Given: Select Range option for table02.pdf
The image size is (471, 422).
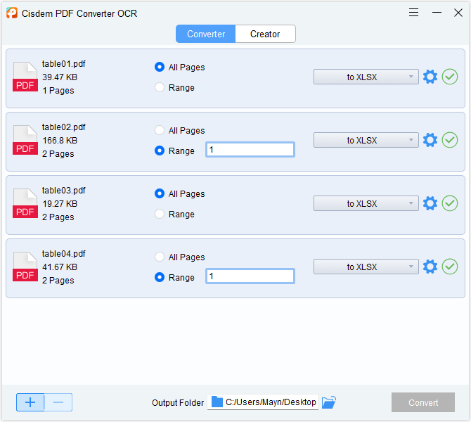Looking at the screenshot, I should pos(174,151).
